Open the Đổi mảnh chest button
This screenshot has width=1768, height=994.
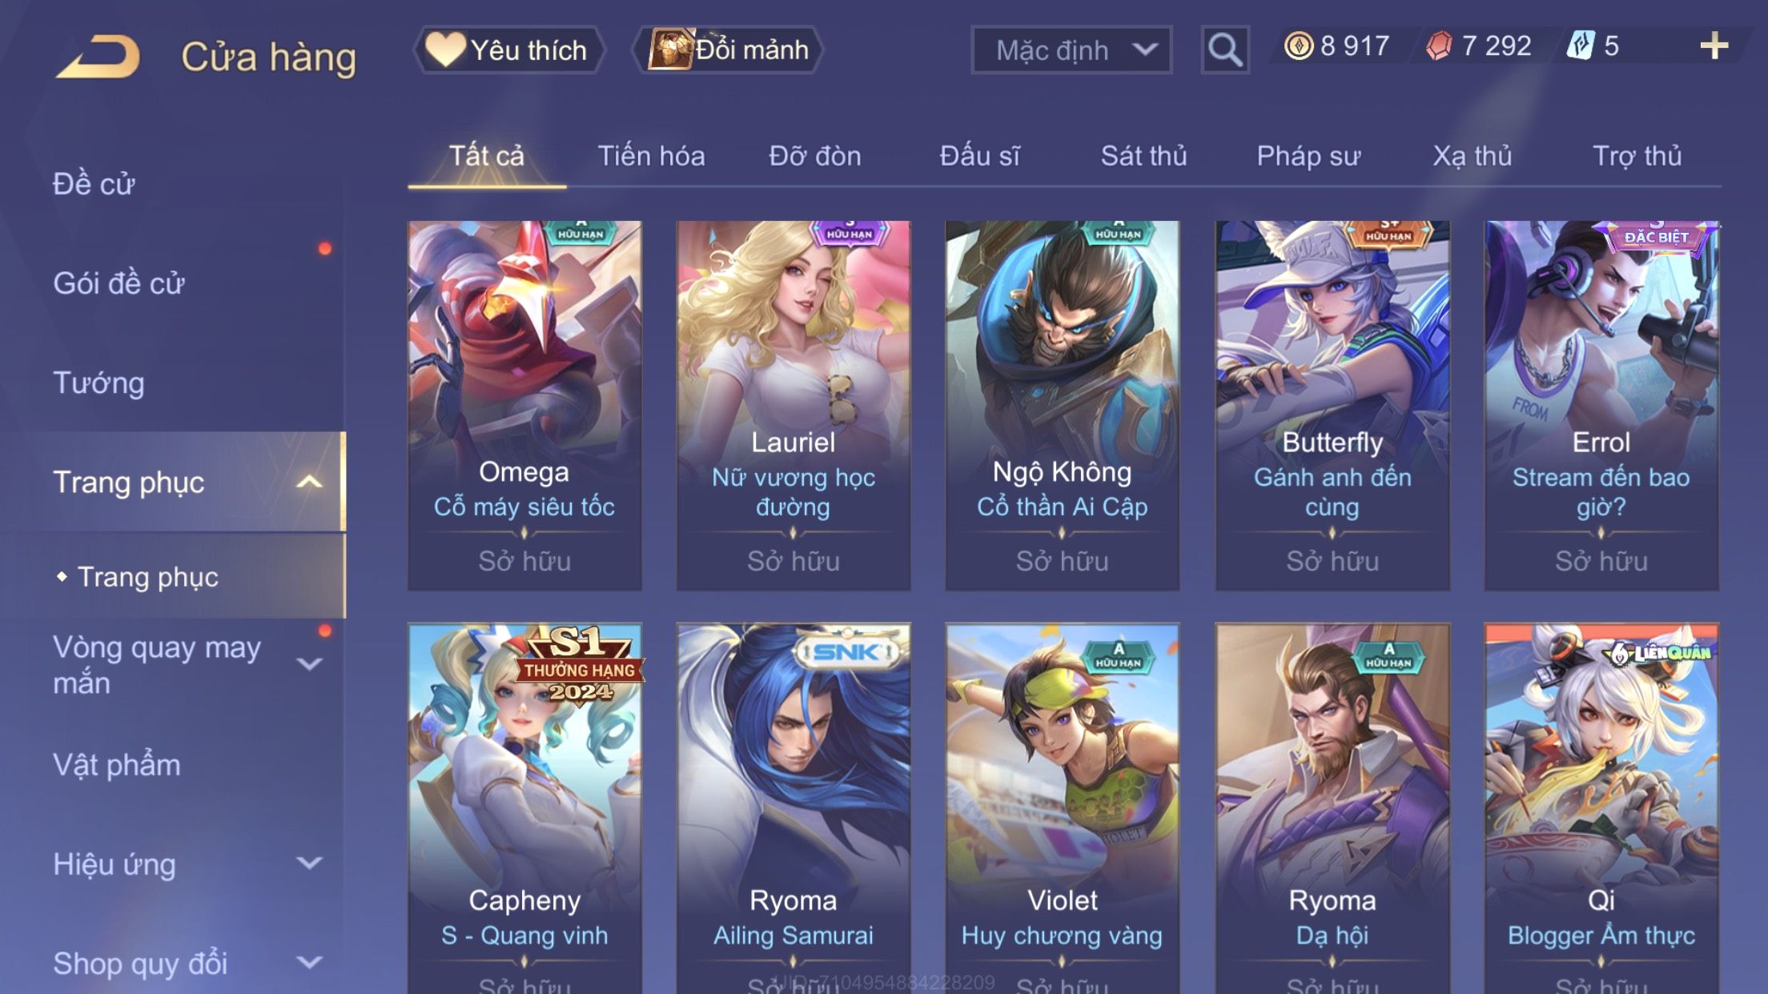tap(727, 50)
